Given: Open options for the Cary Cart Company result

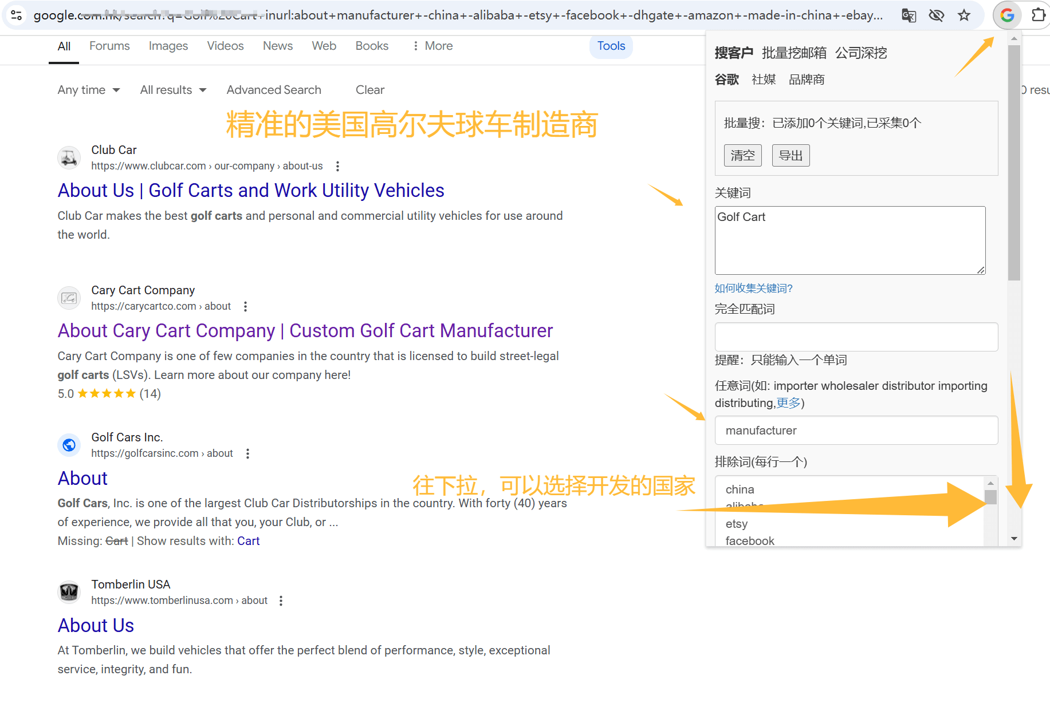Looking at the screenshot, I should 245,306.
